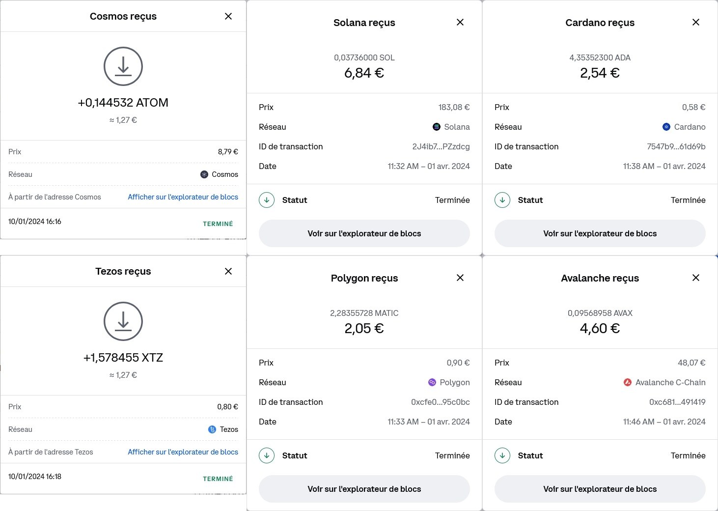The height and width of the screenshot is (511, 718).
Task: Click the Tezos network logo icon
Action: pos(212,429)
